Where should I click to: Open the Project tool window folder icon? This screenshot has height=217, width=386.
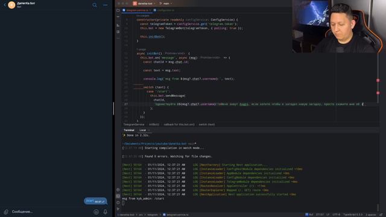pyautogui.click(x=118, y=10)
